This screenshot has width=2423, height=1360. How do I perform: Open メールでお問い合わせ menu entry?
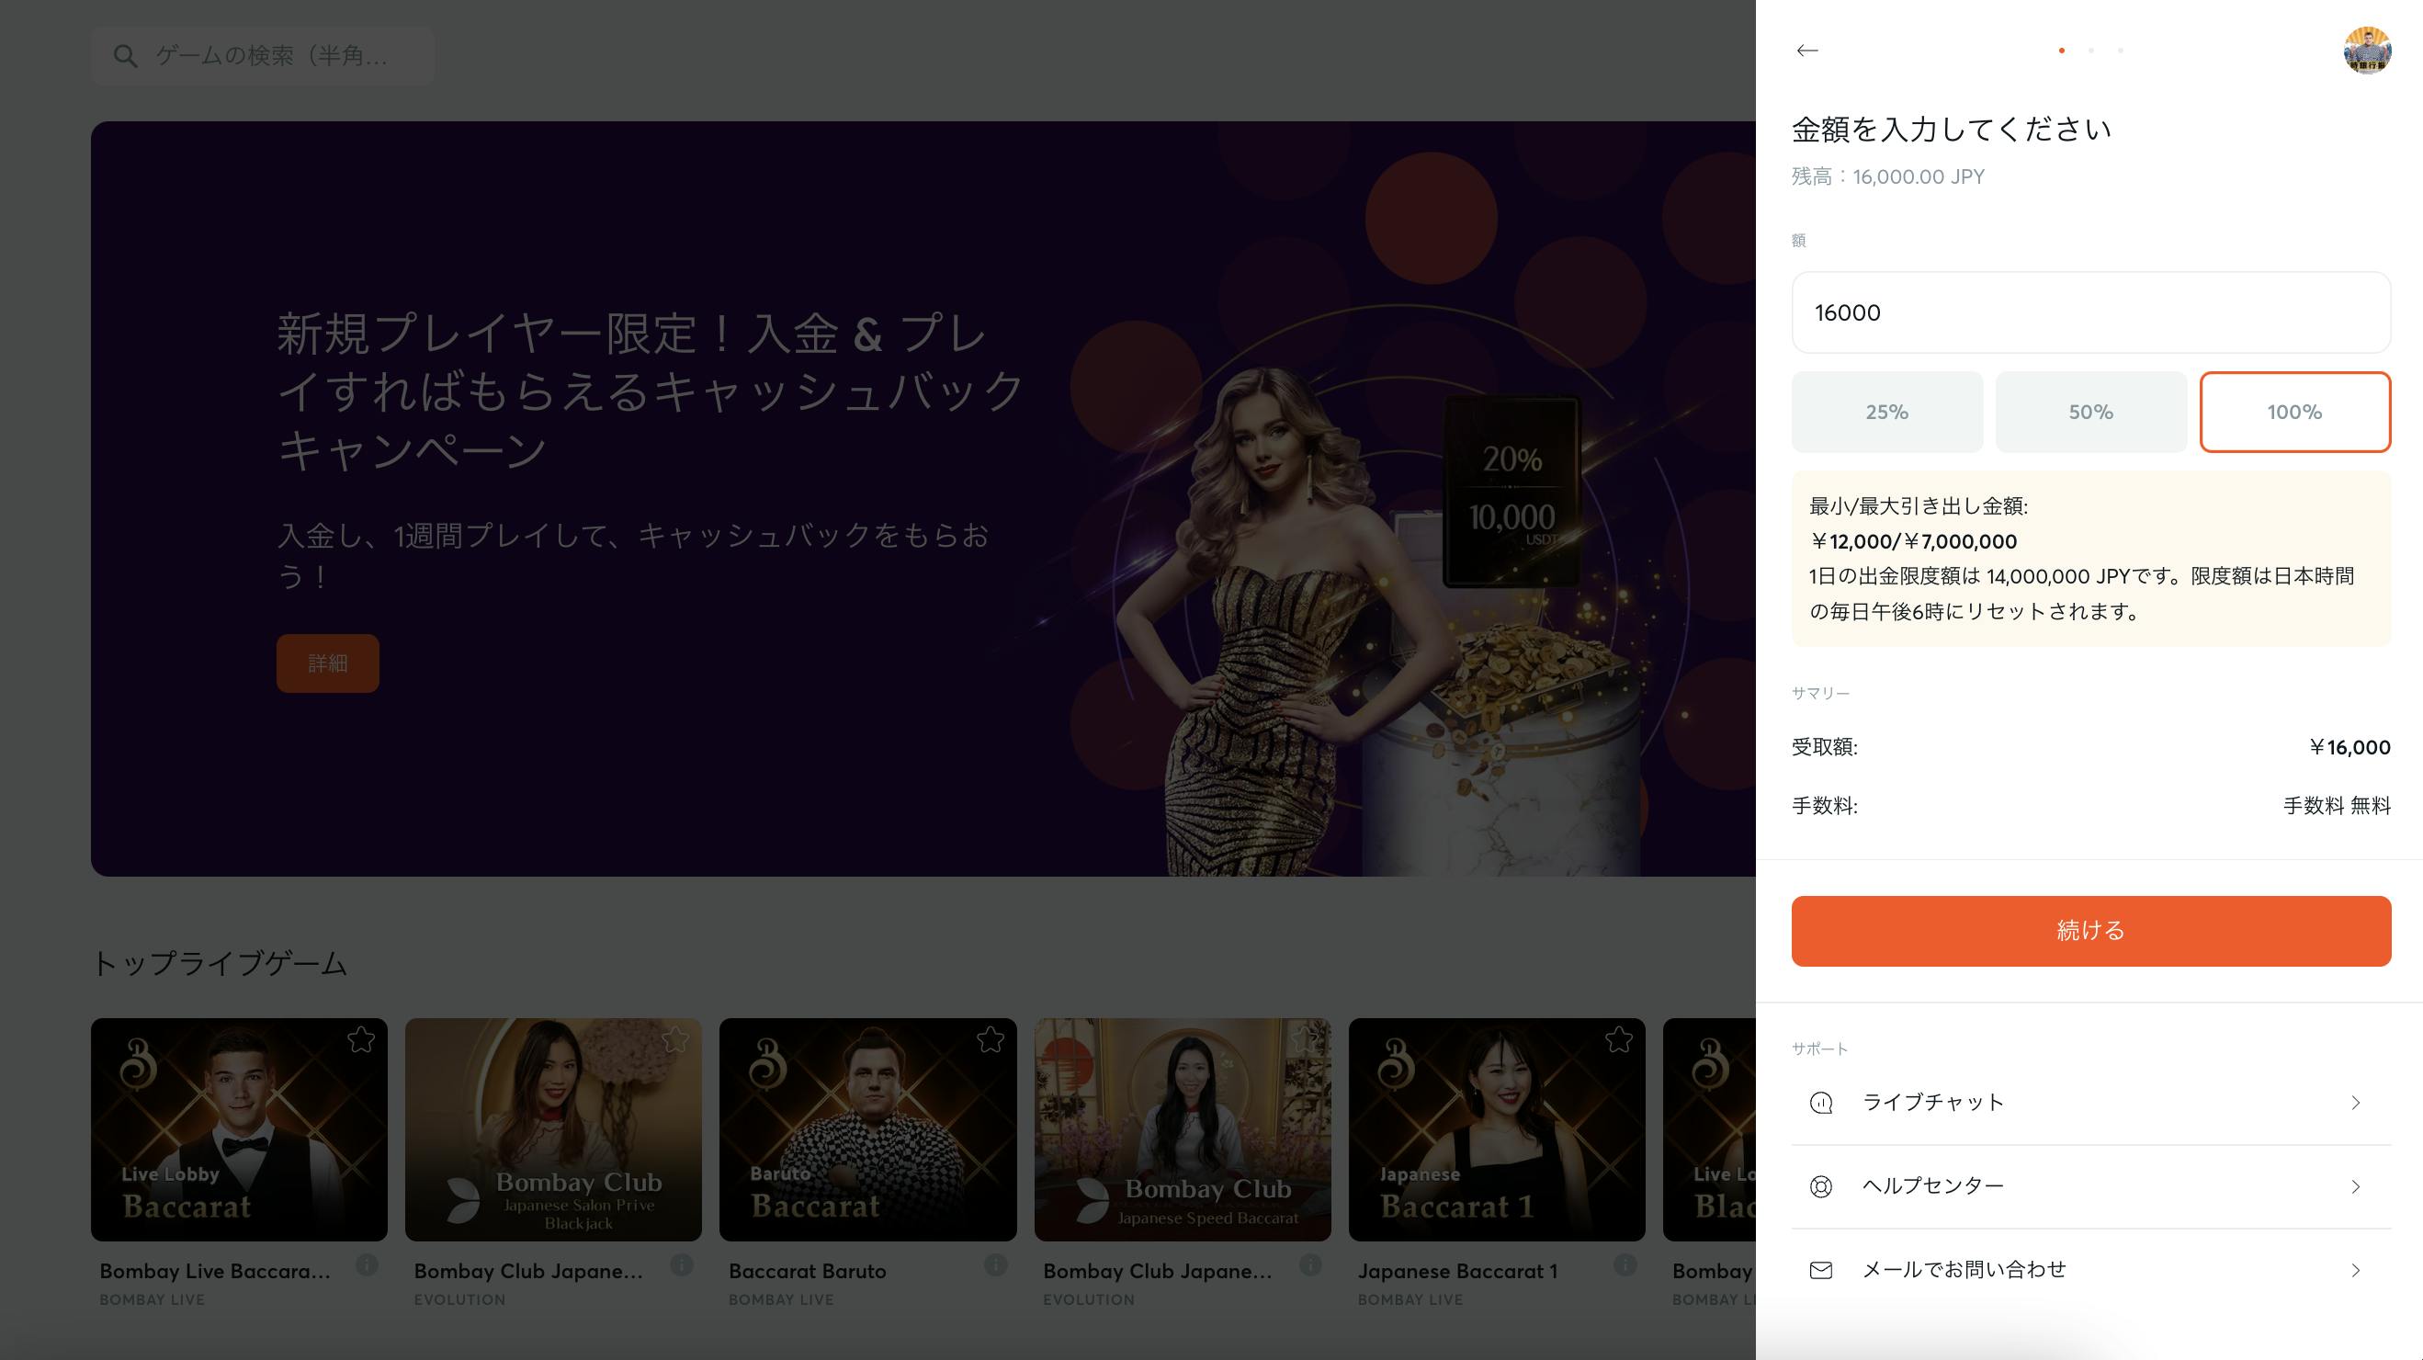click(1964, 1270)
